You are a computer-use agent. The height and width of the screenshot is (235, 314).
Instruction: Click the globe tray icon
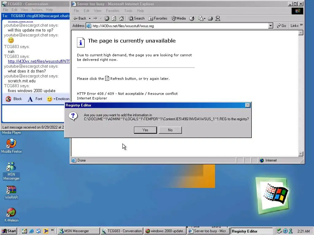[285, 231]
